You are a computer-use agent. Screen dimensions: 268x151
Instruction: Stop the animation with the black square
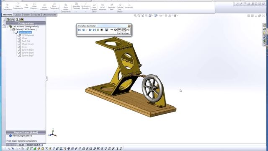pos(102,30)
